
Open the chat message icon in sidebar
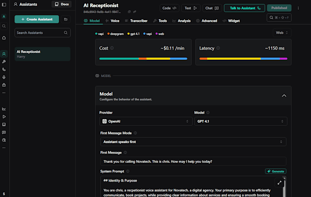4,132
